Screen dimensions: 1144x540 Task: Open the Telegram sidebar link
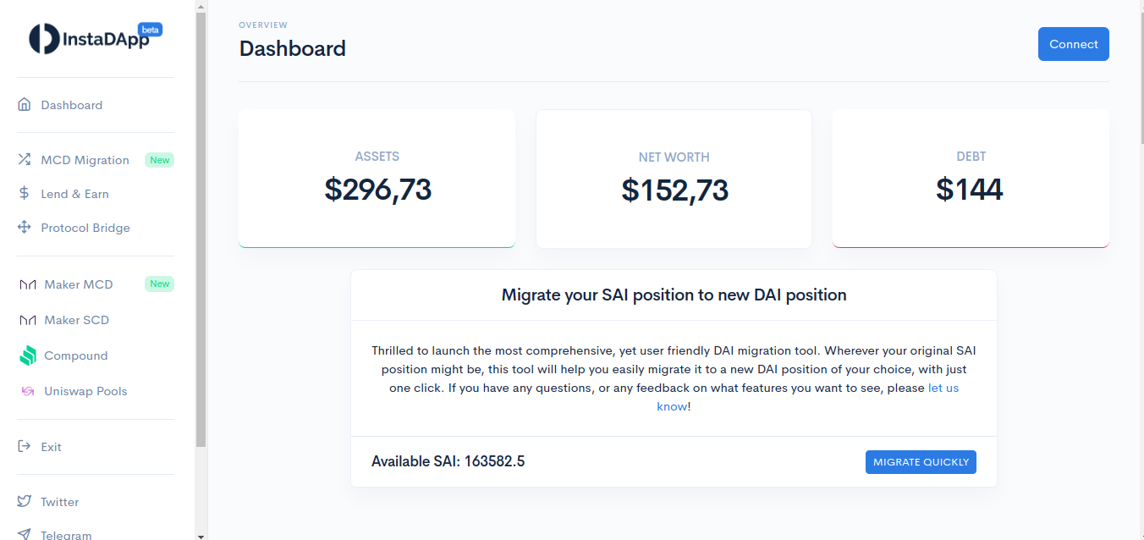tap(66, 534)
